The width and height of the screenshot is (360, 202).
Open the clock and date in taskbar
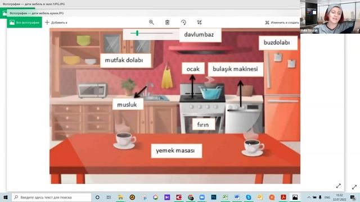tap(340, 197)
